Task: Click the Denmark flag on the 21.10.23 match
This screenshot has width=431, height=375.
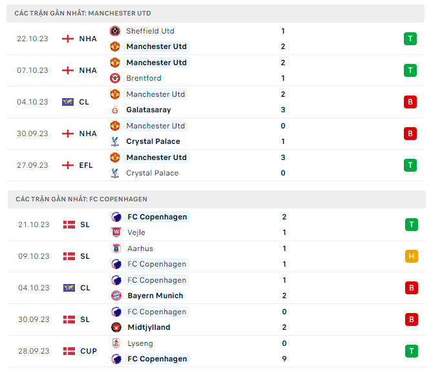Action: pos(68,225)
